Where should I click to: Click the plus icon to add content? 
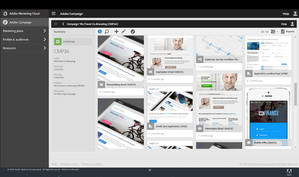pos(116,32)
